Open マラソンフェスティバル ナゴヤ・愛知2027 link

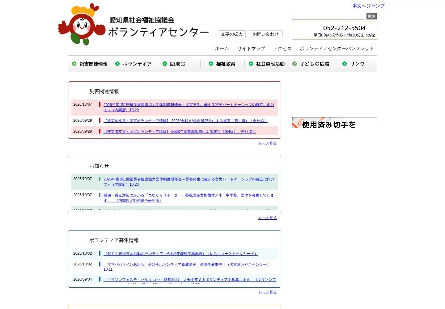(190, 281)
